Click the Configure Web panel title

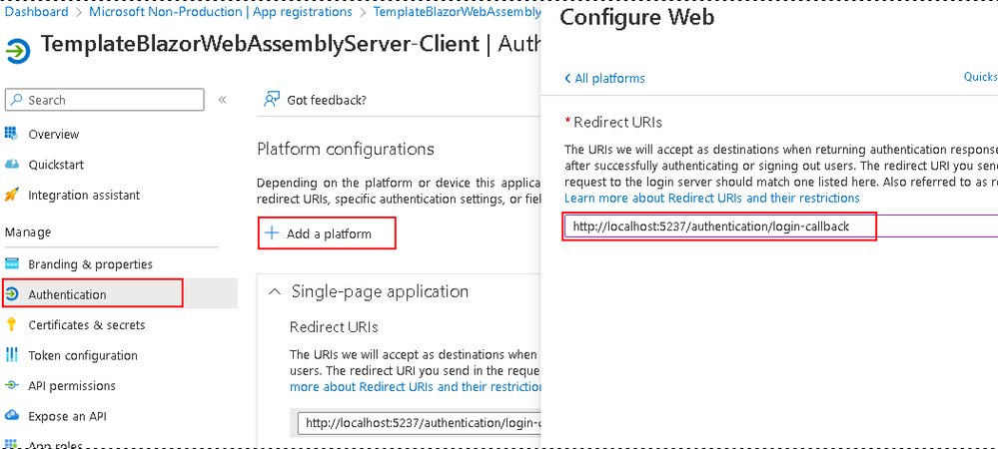[x=637, y=18]
